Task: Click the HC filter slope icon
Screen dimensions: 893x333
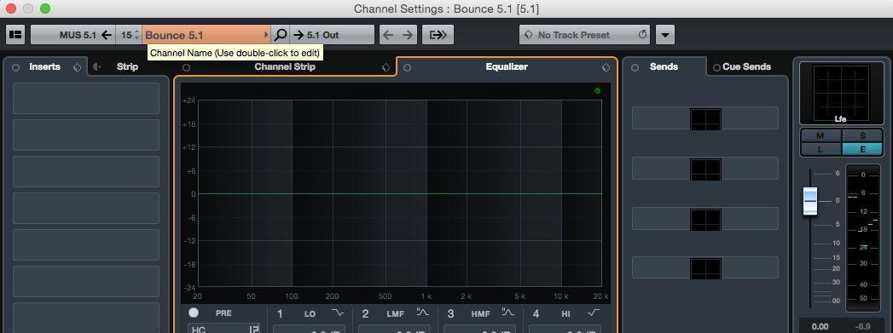Action: [253, 329]
